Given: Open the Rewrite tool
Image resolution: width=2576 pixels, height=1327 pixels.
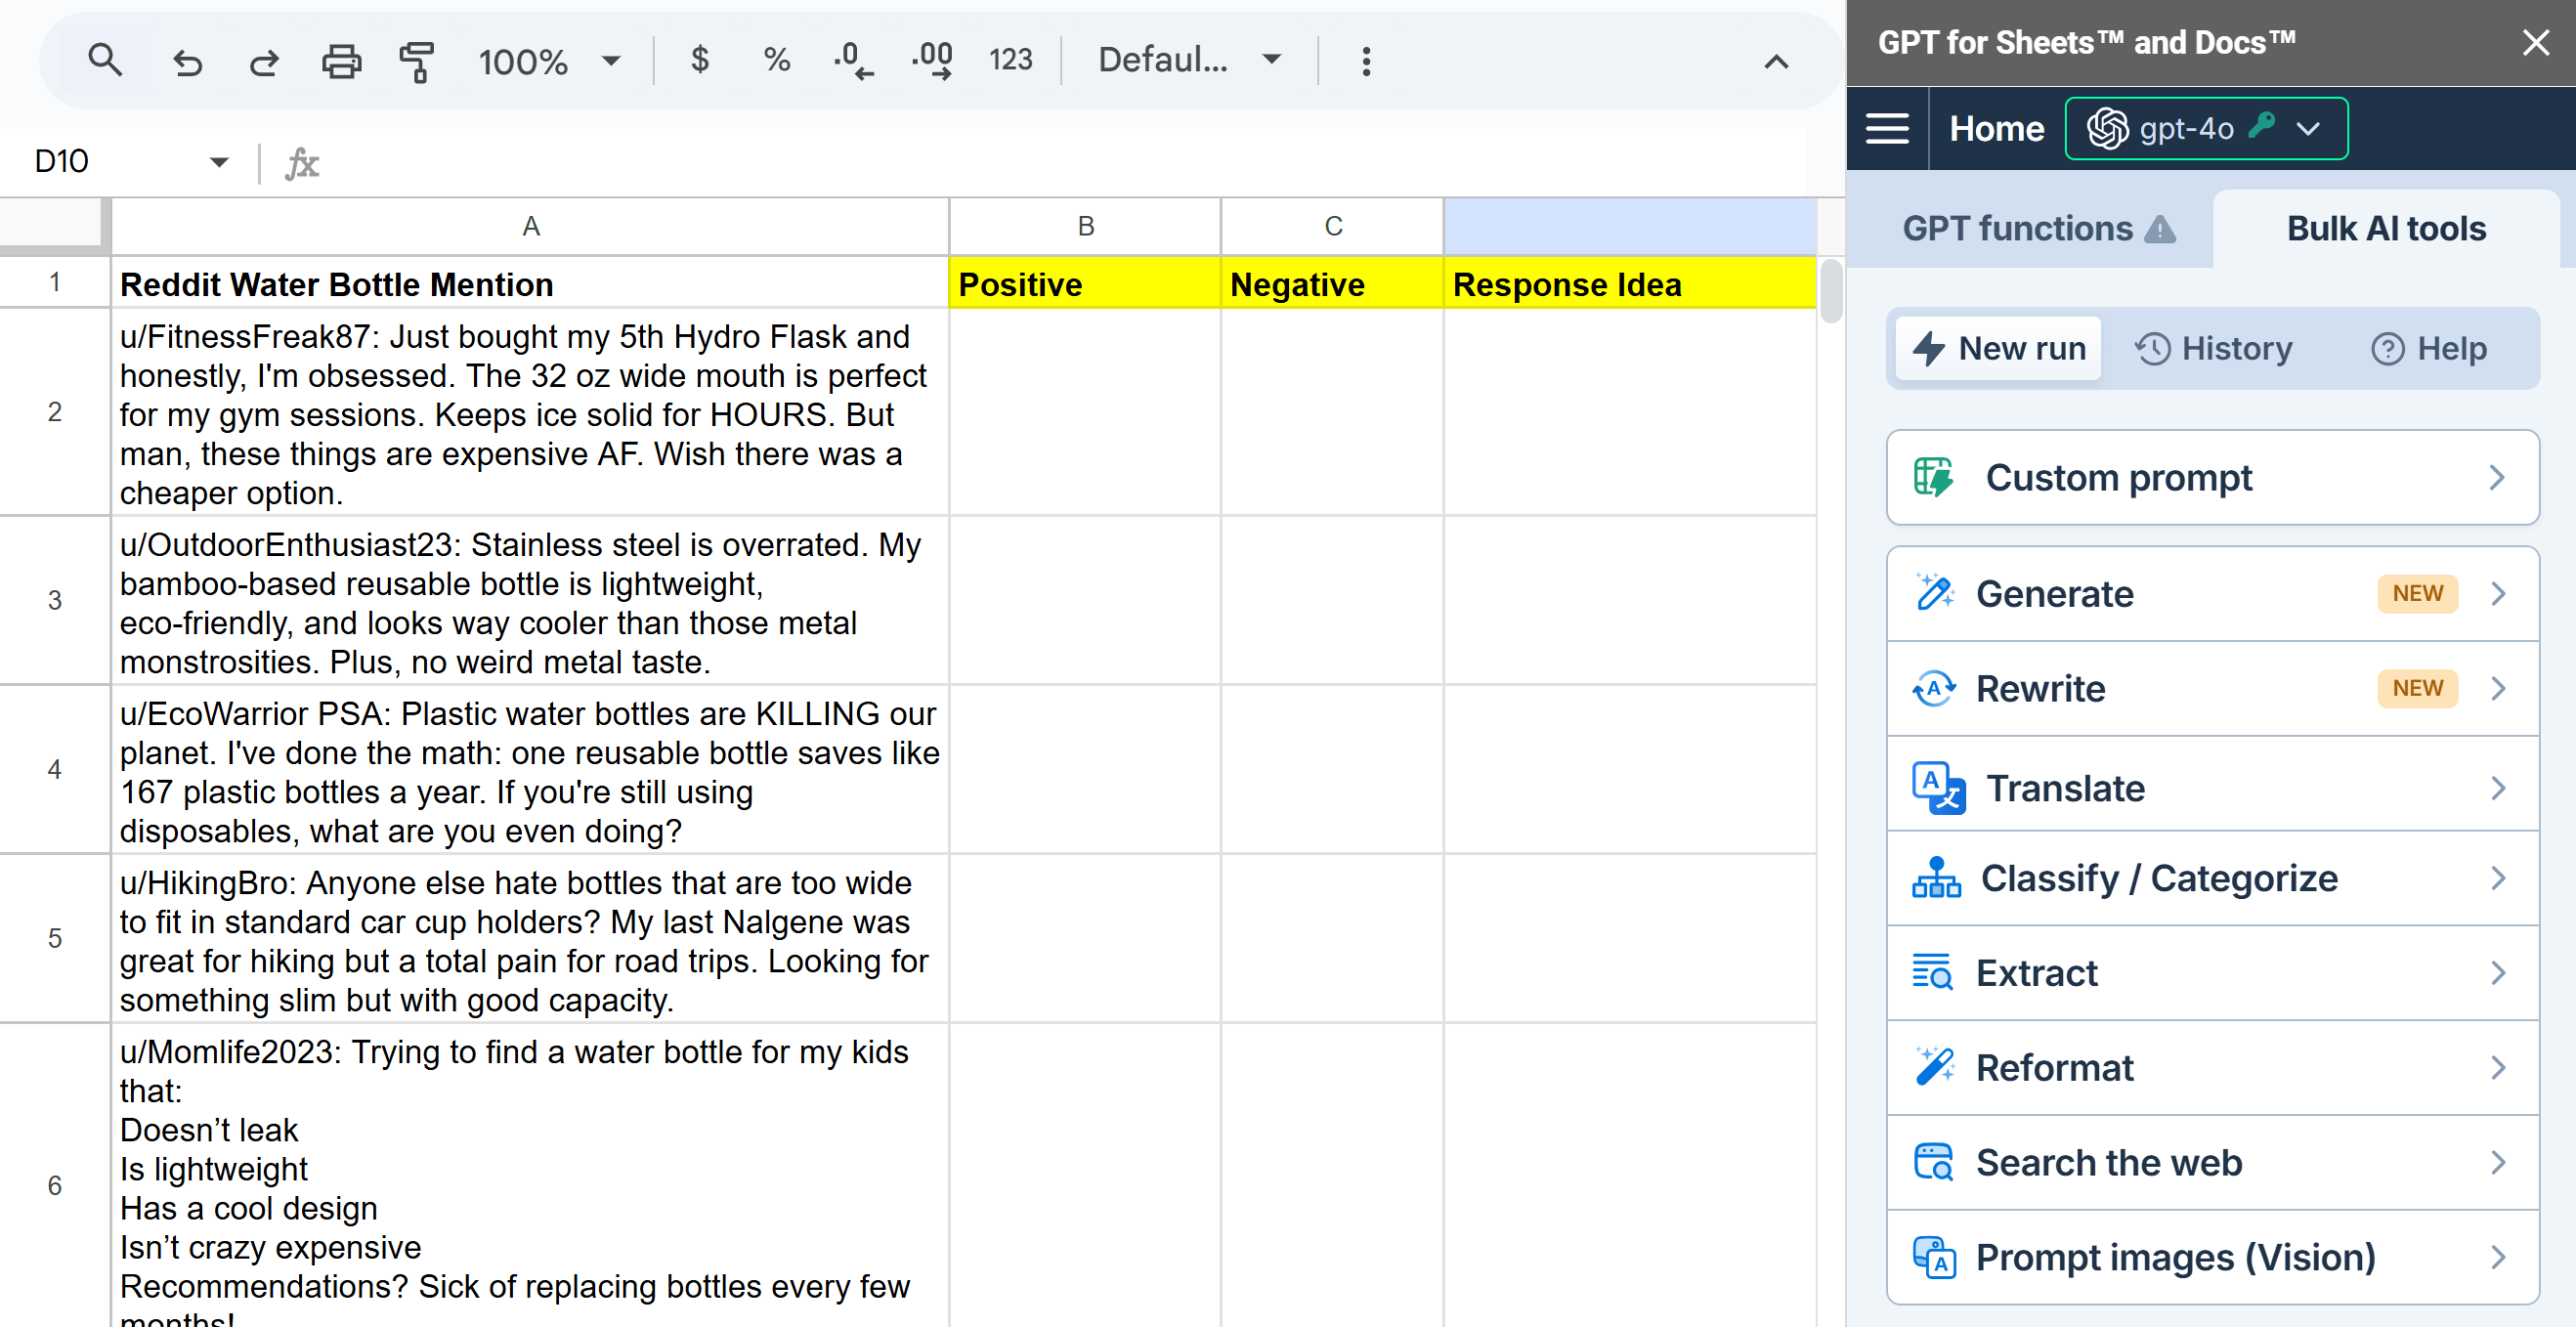Looking at the screenshot, I should (x=2212, y=689).
